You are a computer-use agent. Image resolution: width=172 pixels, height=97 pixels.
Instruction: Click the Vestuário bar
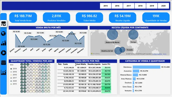133,91
